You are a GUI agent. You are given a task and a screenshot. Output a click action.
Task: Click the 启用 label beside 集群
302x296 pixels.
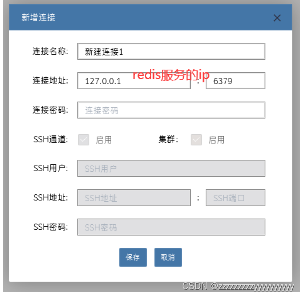point(216,140)
